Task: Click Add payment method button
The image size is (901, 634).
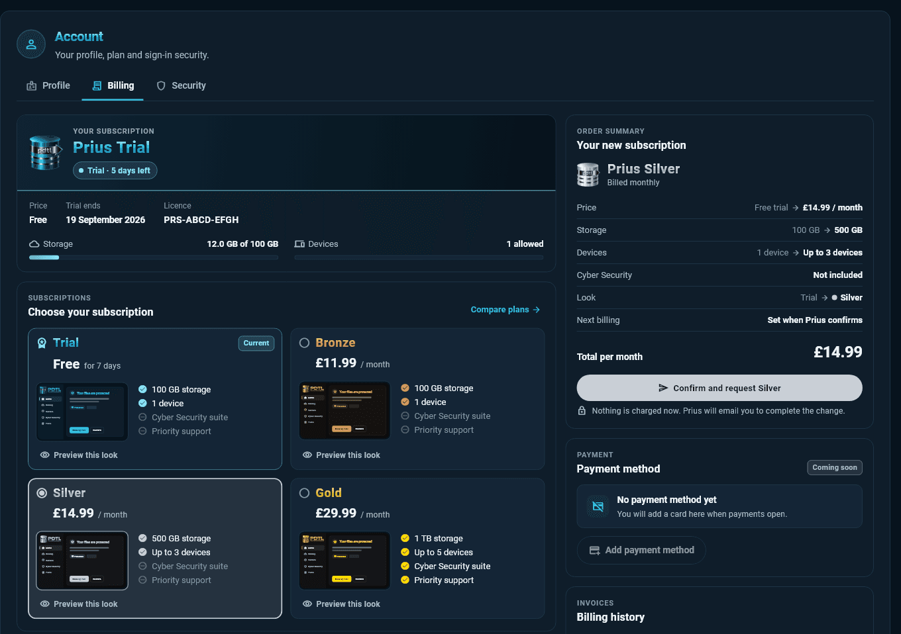Action: pos(641,551)
